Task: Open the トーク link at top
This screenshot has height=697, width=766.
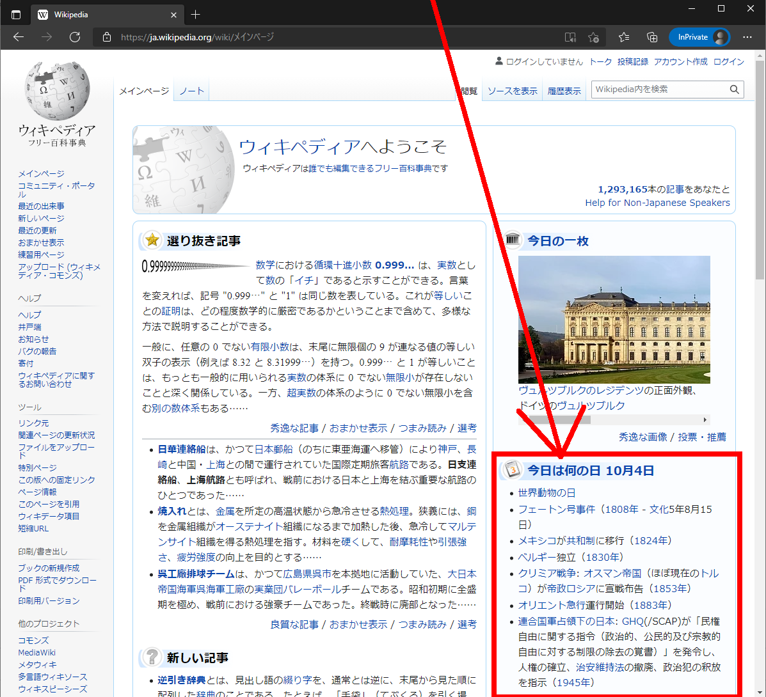Action: pos(600,61)
